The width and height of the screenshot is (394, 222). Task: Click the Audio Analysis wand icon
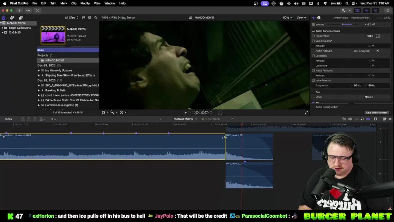tap(378, 51)
